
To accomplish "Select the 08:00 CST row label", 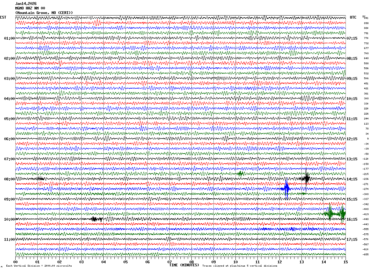I will click(9, 179).
